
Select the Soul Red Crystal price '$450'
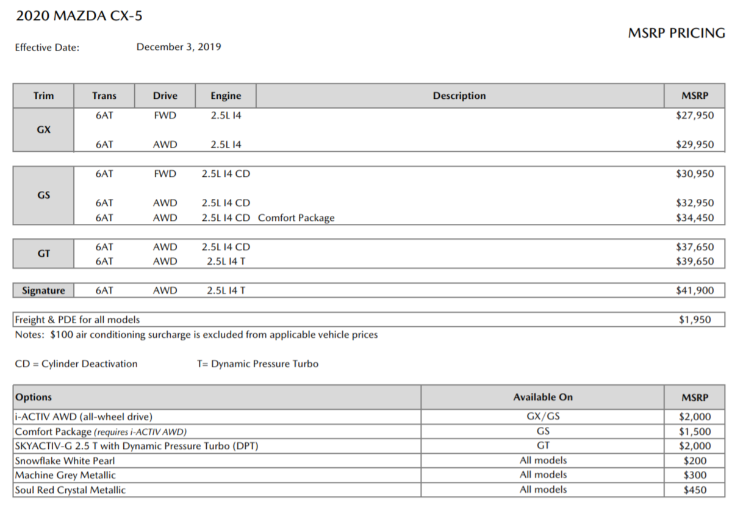point(695,490)
